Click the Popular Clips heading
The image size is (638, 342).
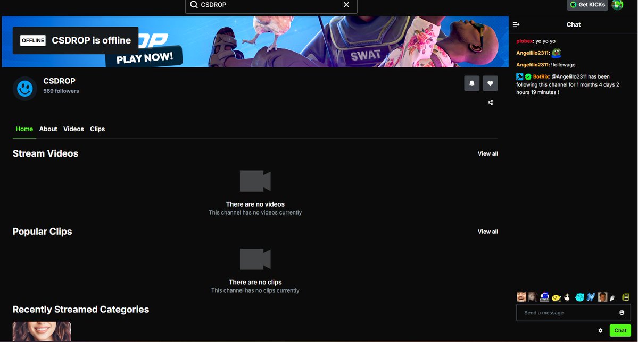point(43,232)
